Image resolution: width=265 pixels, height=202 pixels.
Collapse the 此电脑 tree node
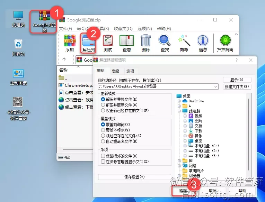click(179, 111)
